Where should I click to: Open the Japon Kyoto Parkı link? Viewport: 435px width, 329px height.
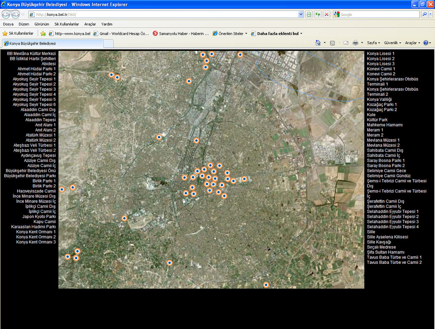point(39,217)
